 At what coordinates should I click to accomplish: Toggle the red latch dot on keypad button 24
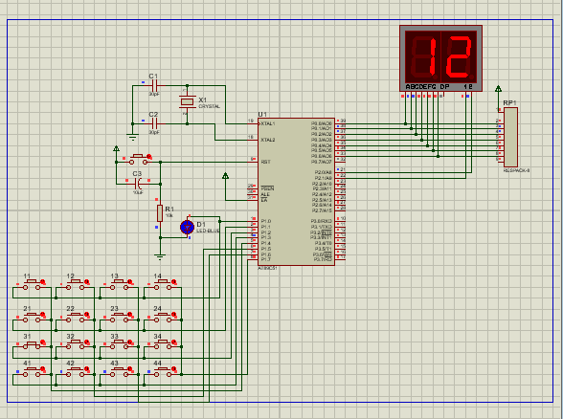(174, 315)
